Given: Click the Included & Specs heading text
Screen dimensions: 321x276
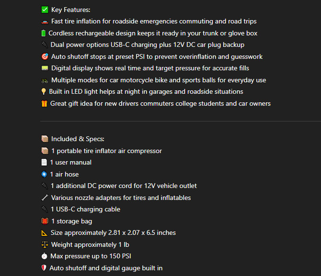Looking at the screenshot, I should tap(78, 139).
